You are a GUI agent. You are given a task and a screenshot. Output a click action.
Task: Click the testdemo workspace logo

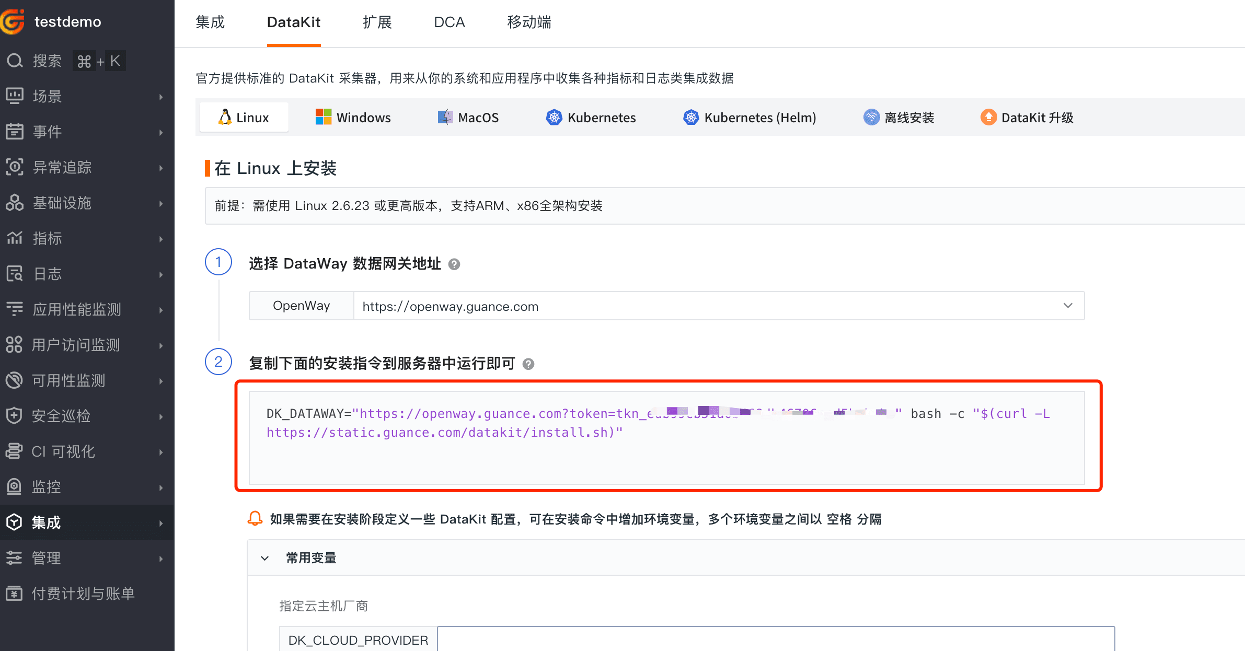click(13, 21)
